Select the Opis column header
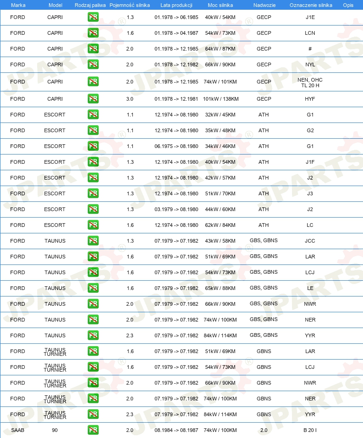The height and width of the screenshot is (438, 363). point(348,5)
